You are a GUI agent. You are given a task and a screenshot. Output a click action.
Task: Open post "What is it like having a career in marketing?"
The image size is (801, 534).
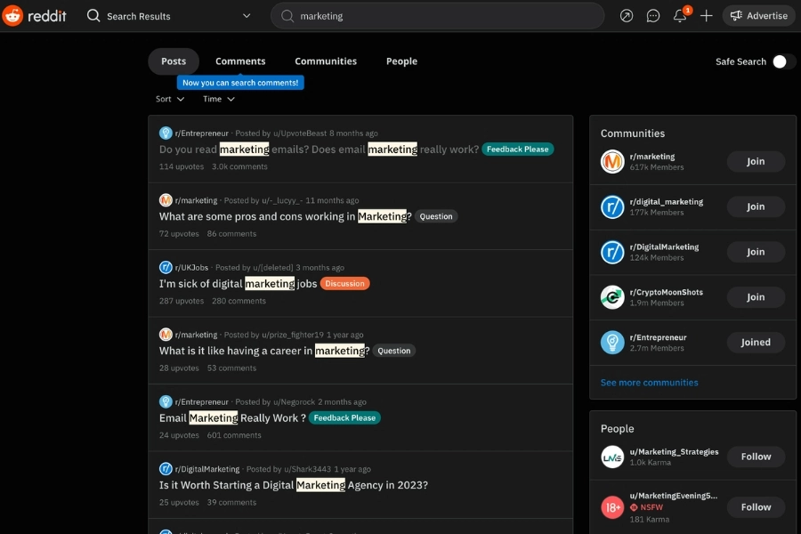tap(264, 351)
